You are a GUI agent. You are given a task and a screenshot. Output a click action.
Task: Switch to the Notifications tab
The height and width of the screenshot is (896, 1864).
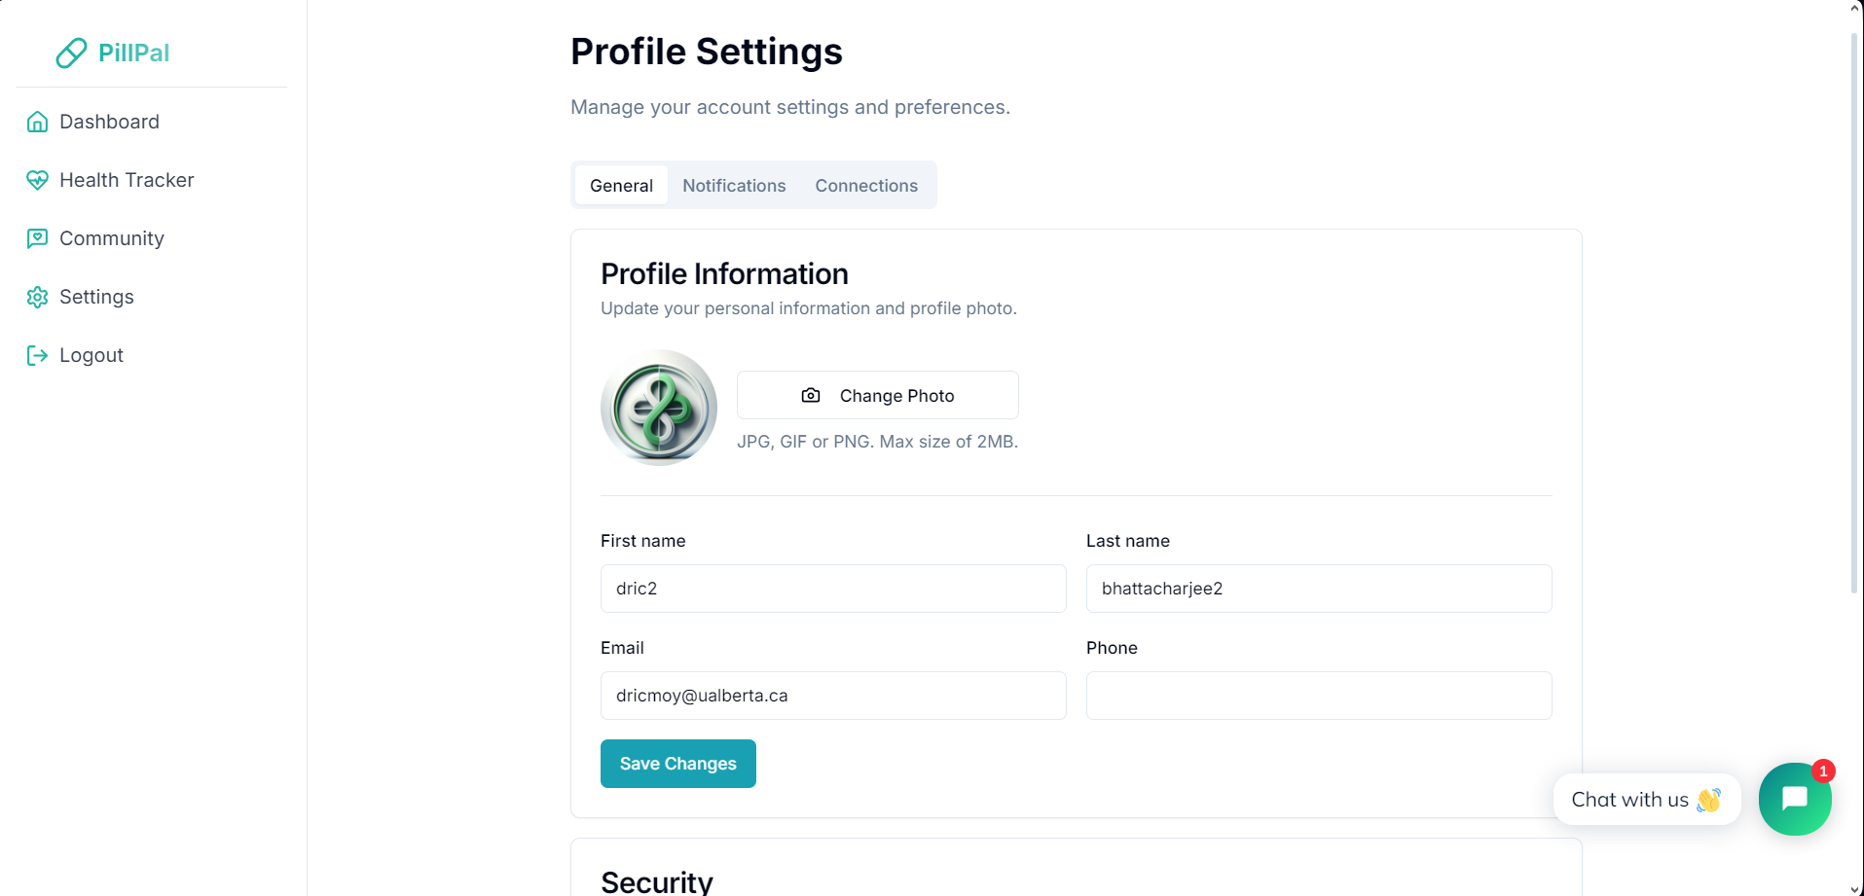[x=734, y=186]
